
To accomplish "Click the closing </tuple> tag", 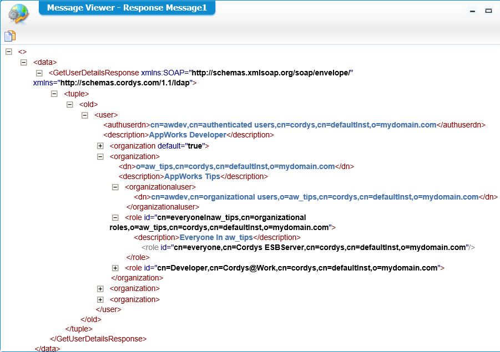I will (x=79, y=329).
